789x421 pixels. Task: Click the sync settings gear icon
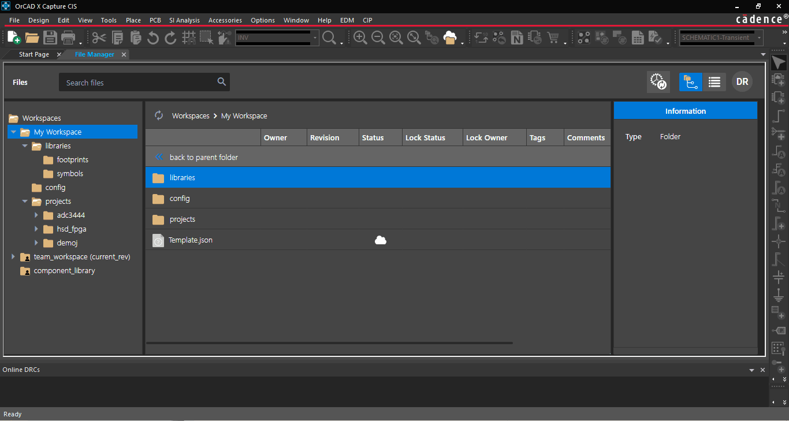[658, 82]
